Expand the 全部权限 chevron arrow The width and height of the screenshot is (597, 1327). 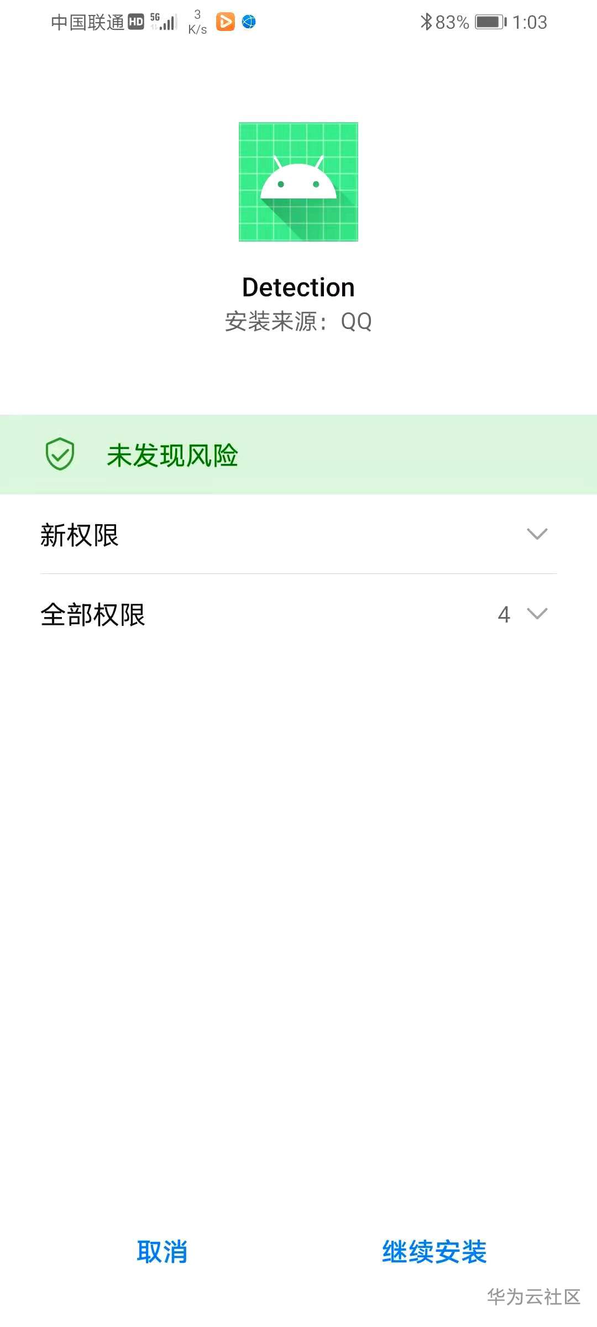point(537,614)
